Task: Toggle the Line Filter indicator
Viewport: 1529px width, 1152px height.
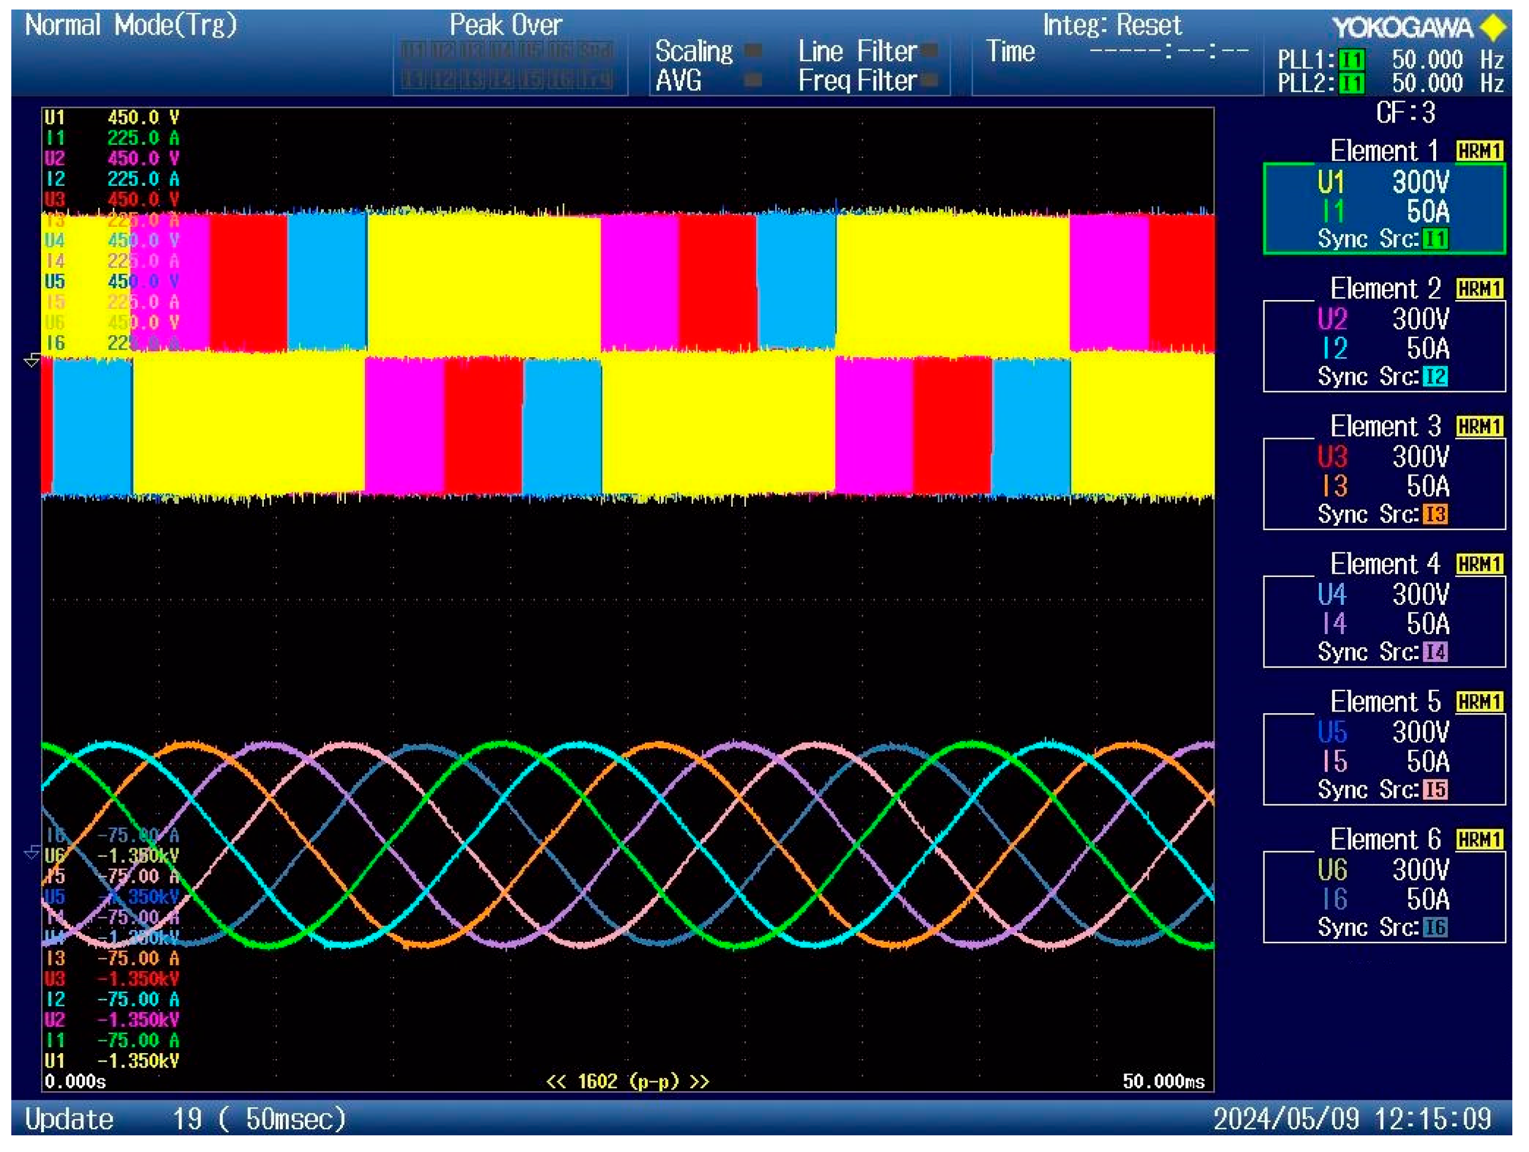Action: (929, 51)
